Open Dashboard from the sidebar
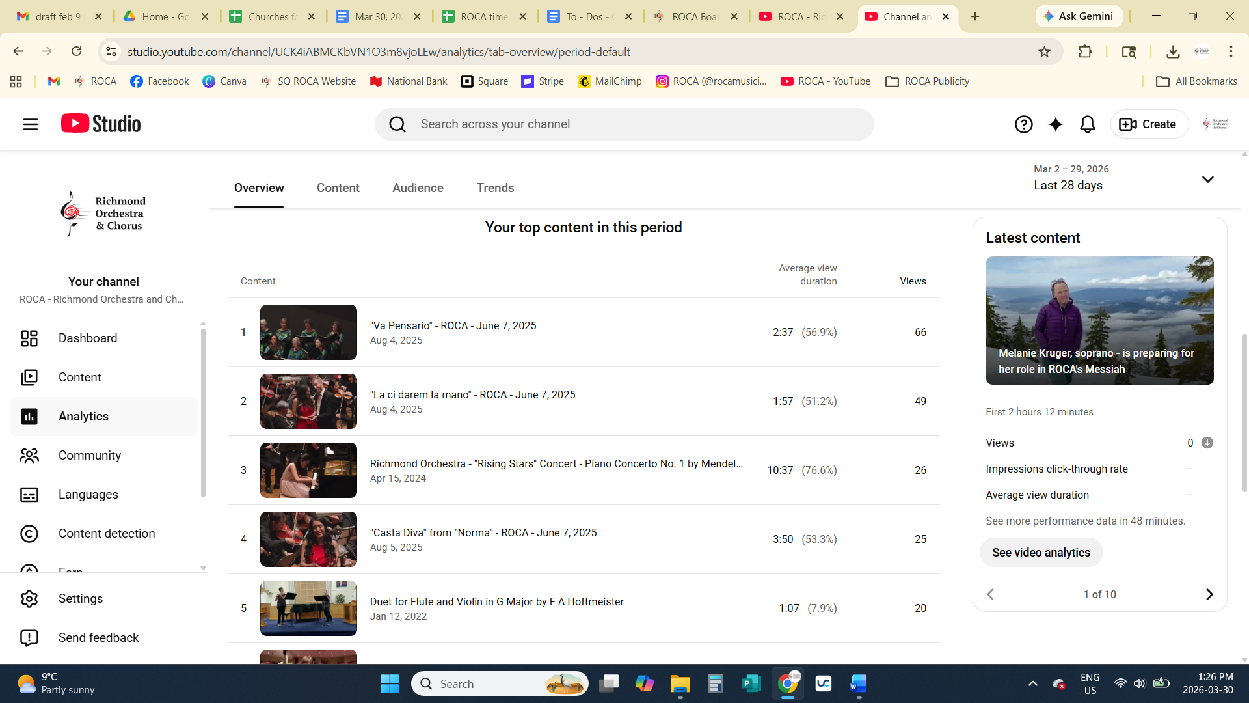This screenshot has height=703, width=1249. pyautogui.click(x=88, y=338)
